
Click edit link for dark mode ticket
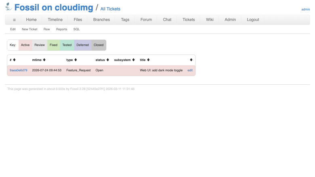pyautogui.click(x=190, y=70)
